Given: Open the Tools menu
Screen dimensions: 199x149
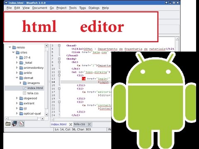Looking at the screenshot, I should click(73, 8).
